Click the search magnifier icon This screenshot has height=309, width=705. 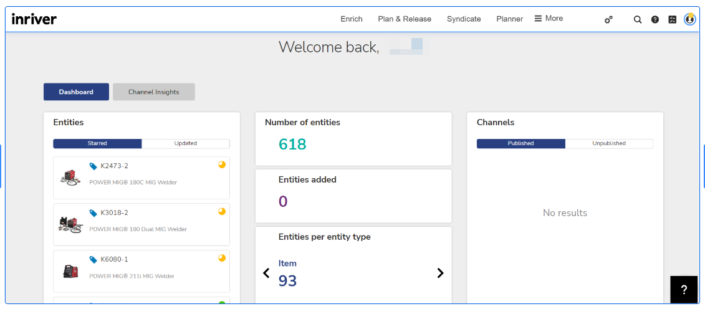(x=638, y=19)
